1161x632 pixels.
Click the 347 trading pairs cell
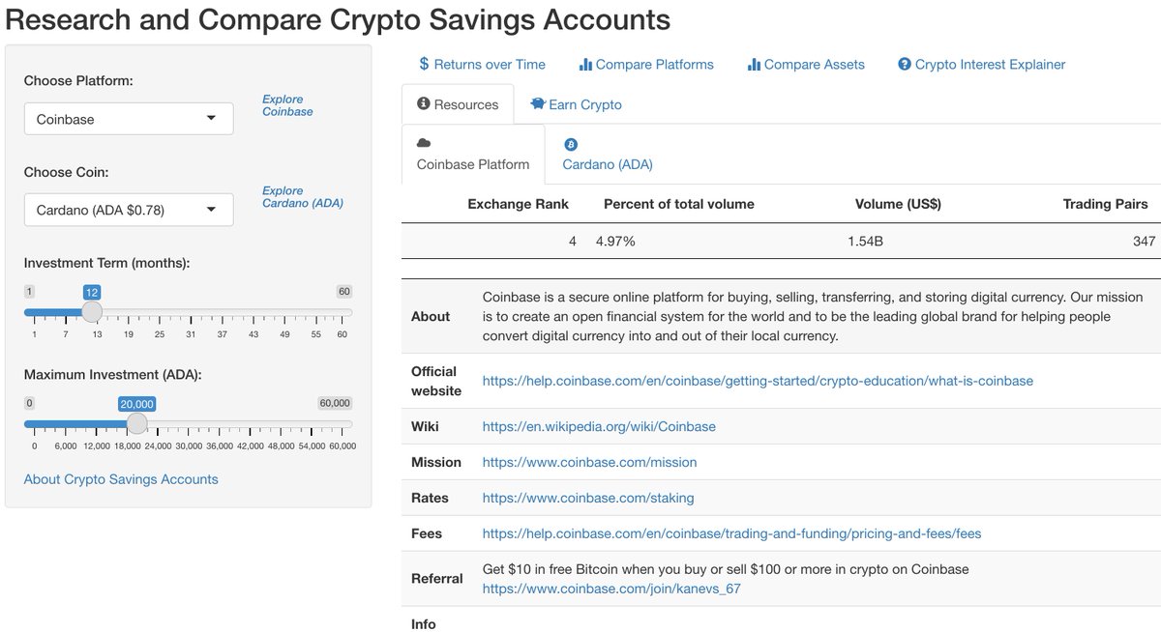coord(1145,241)
